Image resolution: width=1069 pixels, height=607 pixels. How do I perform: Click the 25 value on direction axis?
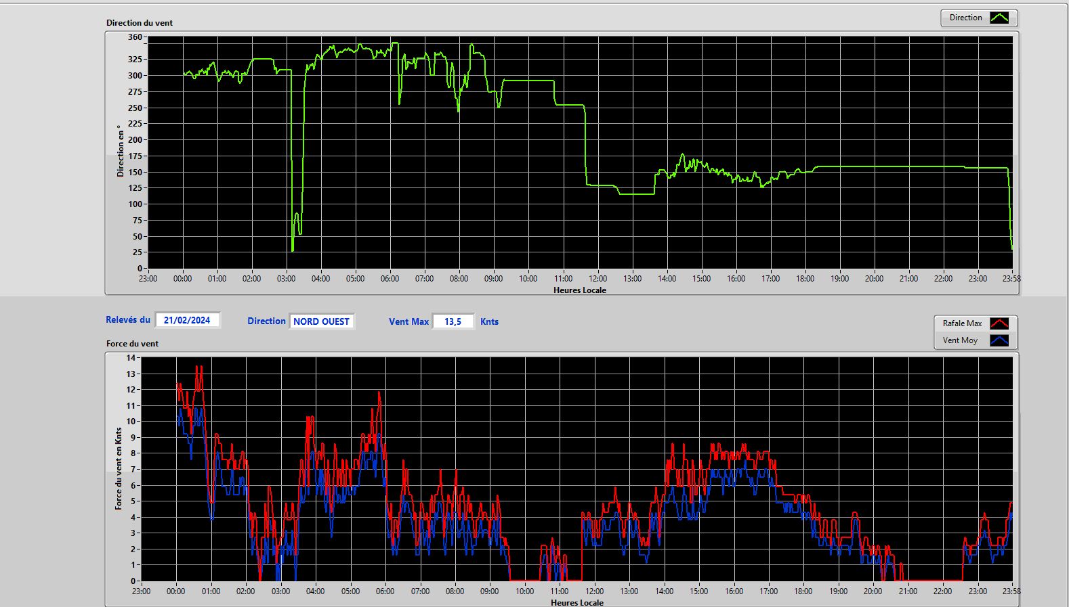point(138,252)
